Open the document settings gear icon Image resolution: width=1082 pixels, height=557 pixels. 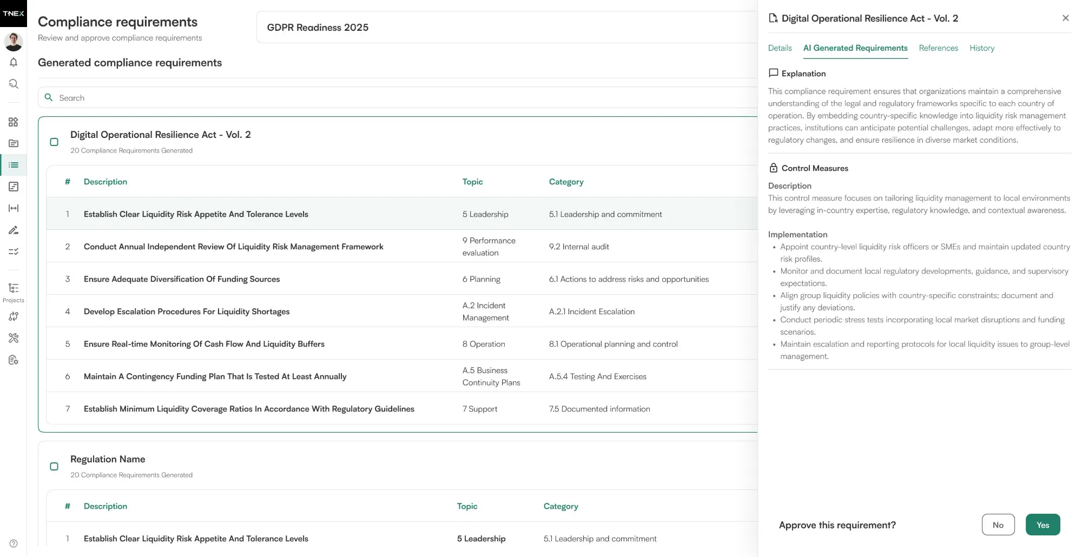(14, 360)
